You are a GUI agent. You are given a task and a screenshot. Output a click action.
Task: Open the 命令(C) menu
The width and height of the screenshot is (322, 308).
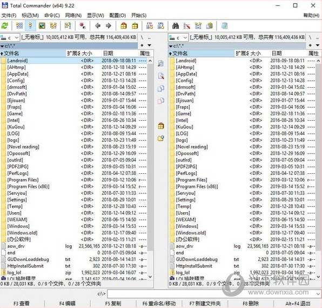click(x=52, y=16)
